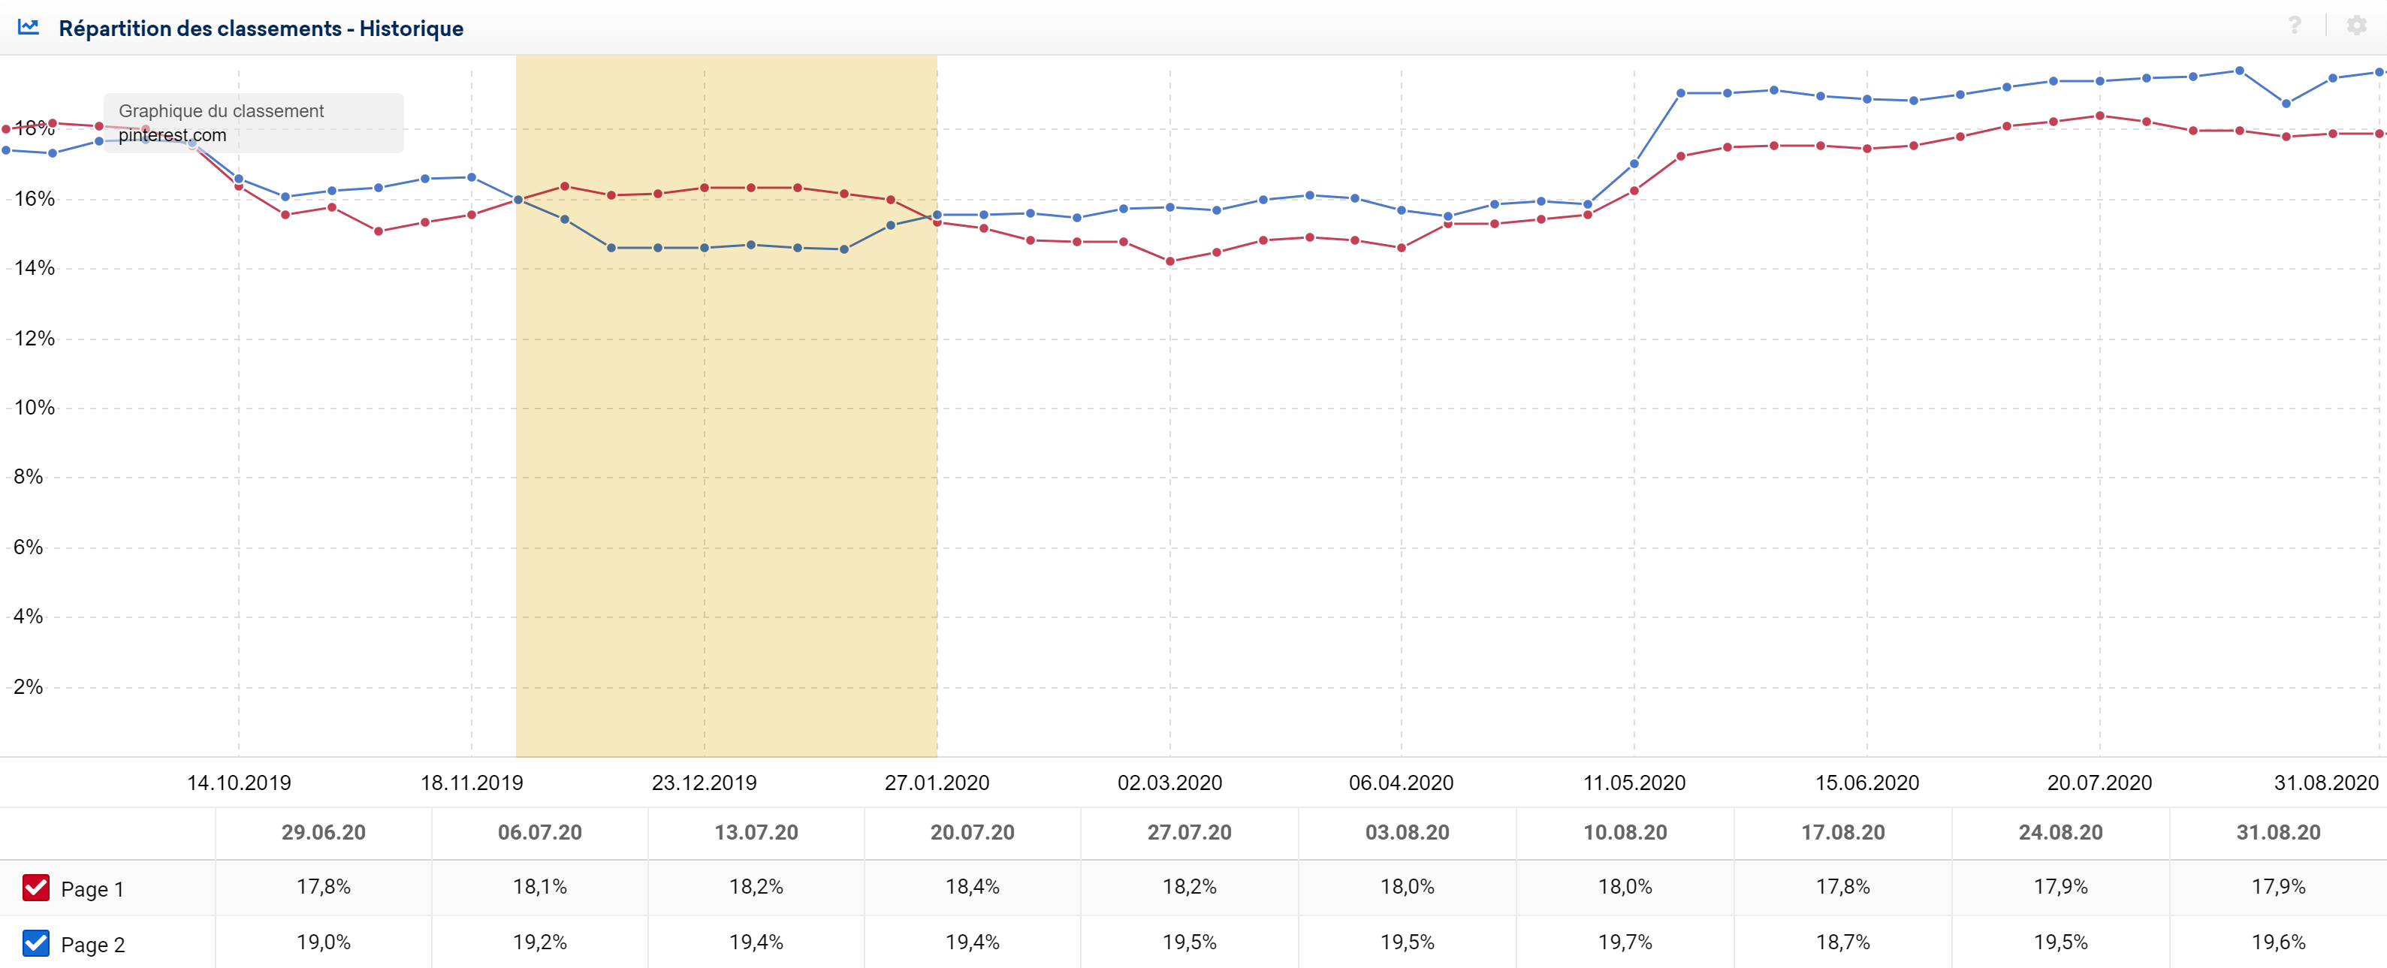Click the Page 1 value 18,4% cell
This screenshot has height=968, width=2387.
tap(972, 886)
